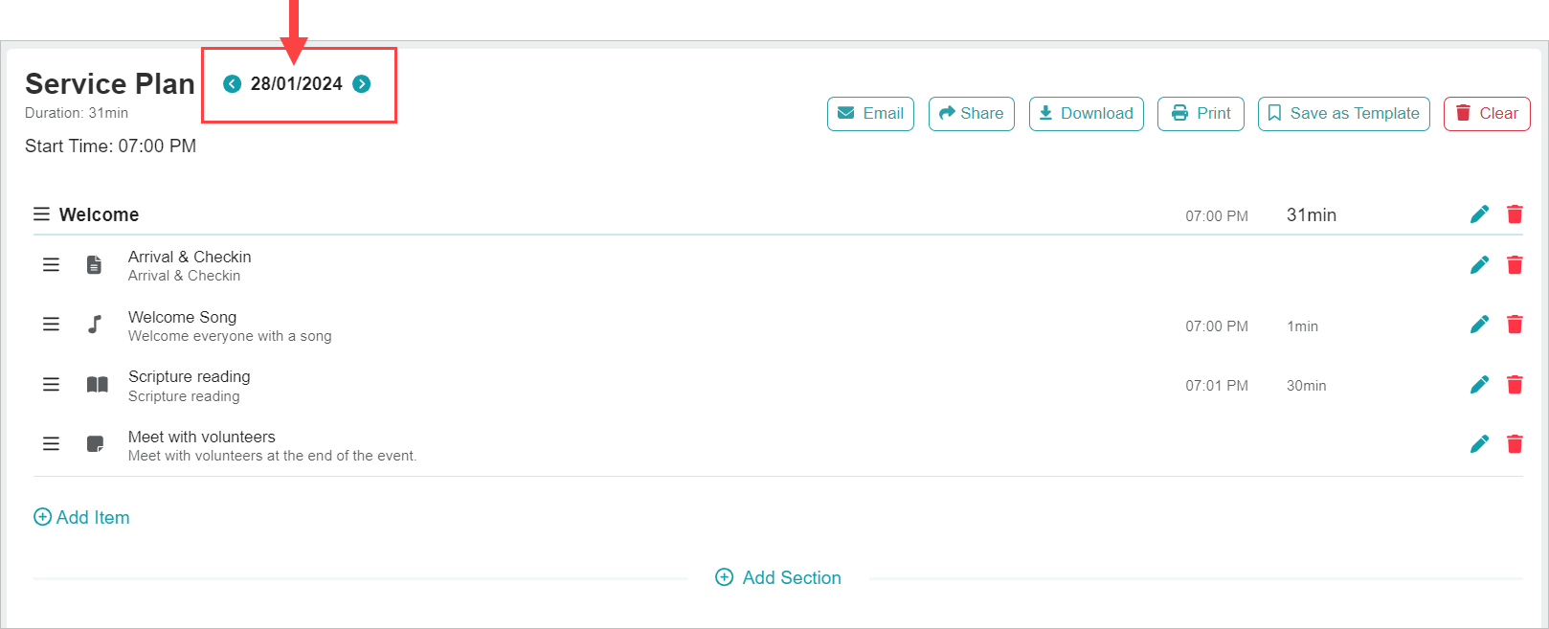This screenshot has width=1549, height=629.
Task: Delete the Welcome Song item
Action: click(x=1515, y=326)
